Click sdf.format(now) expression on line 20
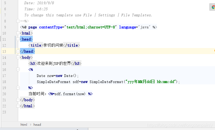This screenshot has height=130, width=215. coord(70,94)
